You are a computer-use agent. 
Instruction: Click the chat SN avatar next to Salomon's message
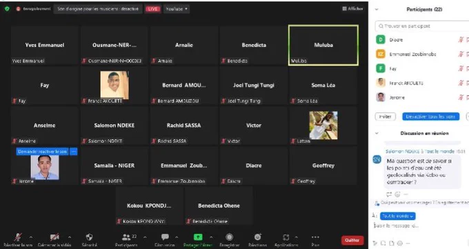(377, 159)
